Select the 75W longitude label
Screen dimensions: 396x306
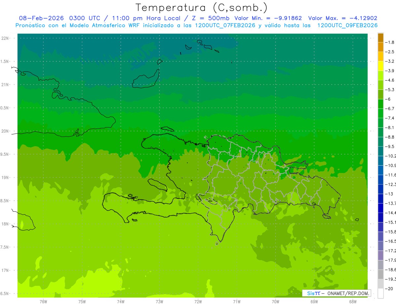82,302
